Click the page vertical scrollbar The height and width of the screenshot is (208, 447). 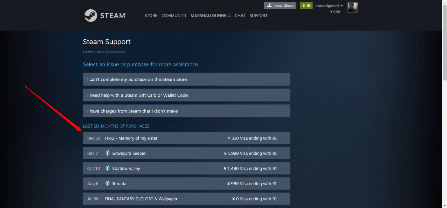(x=444, y=44)
